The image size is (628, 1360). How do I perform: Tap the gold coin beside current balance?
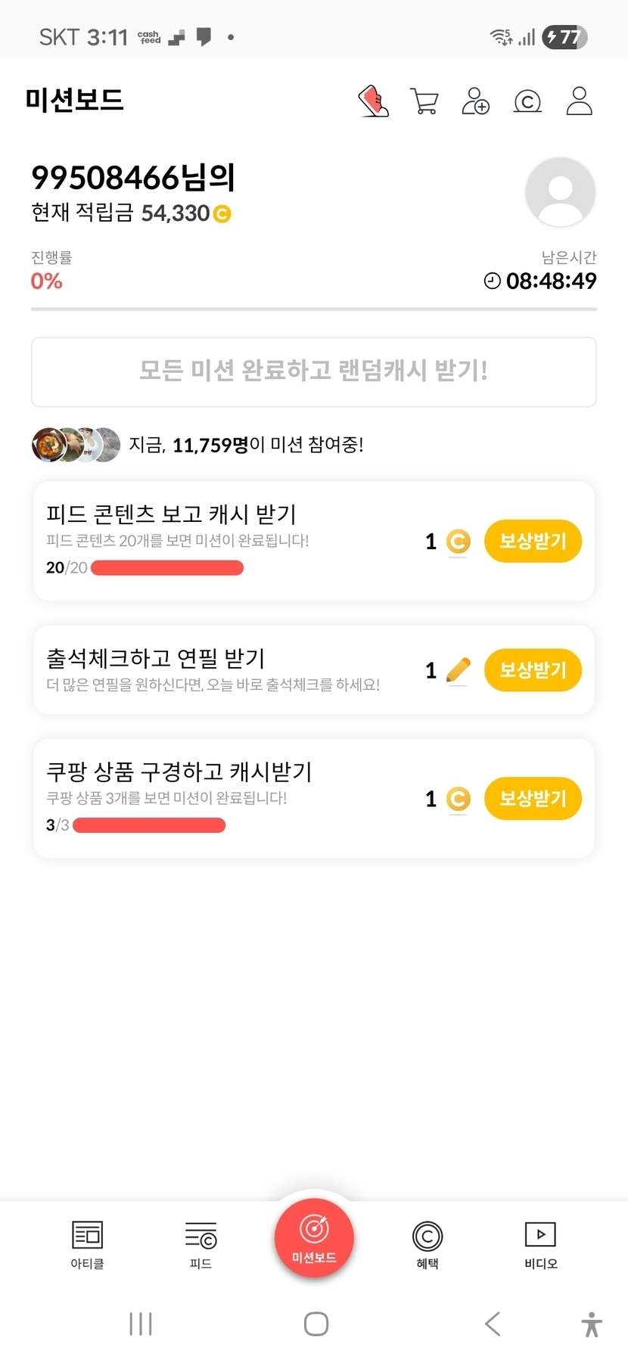coord(222,214)
